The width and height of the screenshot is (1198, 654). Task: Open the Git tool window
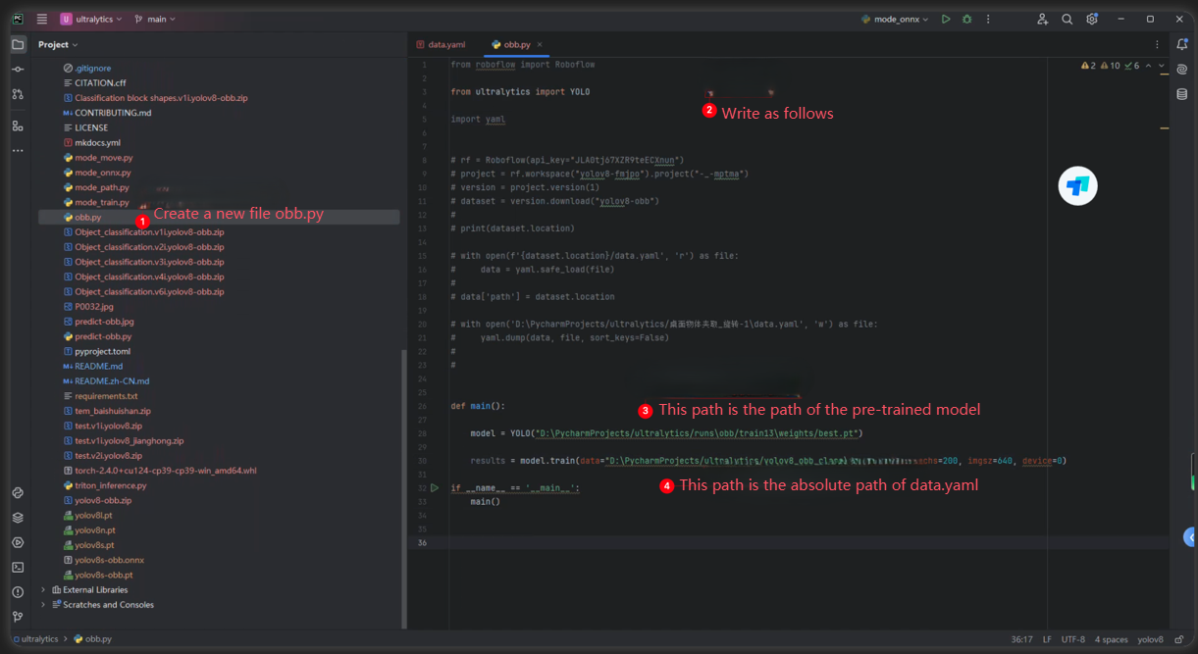click(x=18, y=617)
